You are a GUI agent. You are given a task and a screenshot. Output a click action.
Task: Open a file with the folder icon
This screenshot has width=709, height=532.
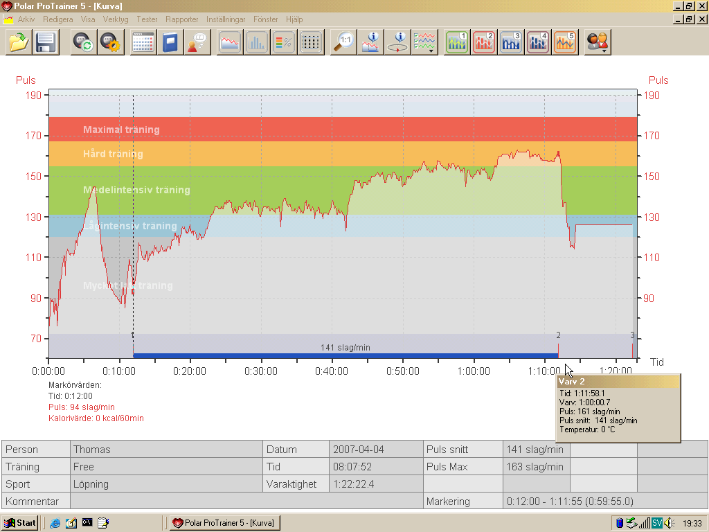19,42
